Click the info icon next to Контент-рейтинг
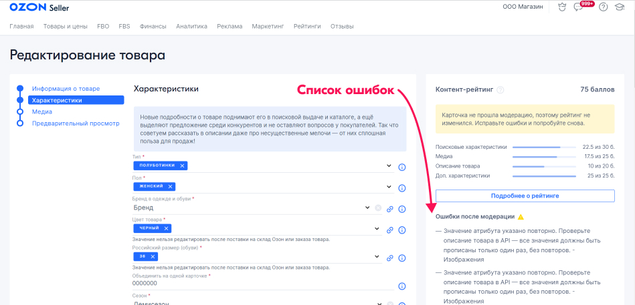This screenshot has height=305, width=635. (501, 89)
